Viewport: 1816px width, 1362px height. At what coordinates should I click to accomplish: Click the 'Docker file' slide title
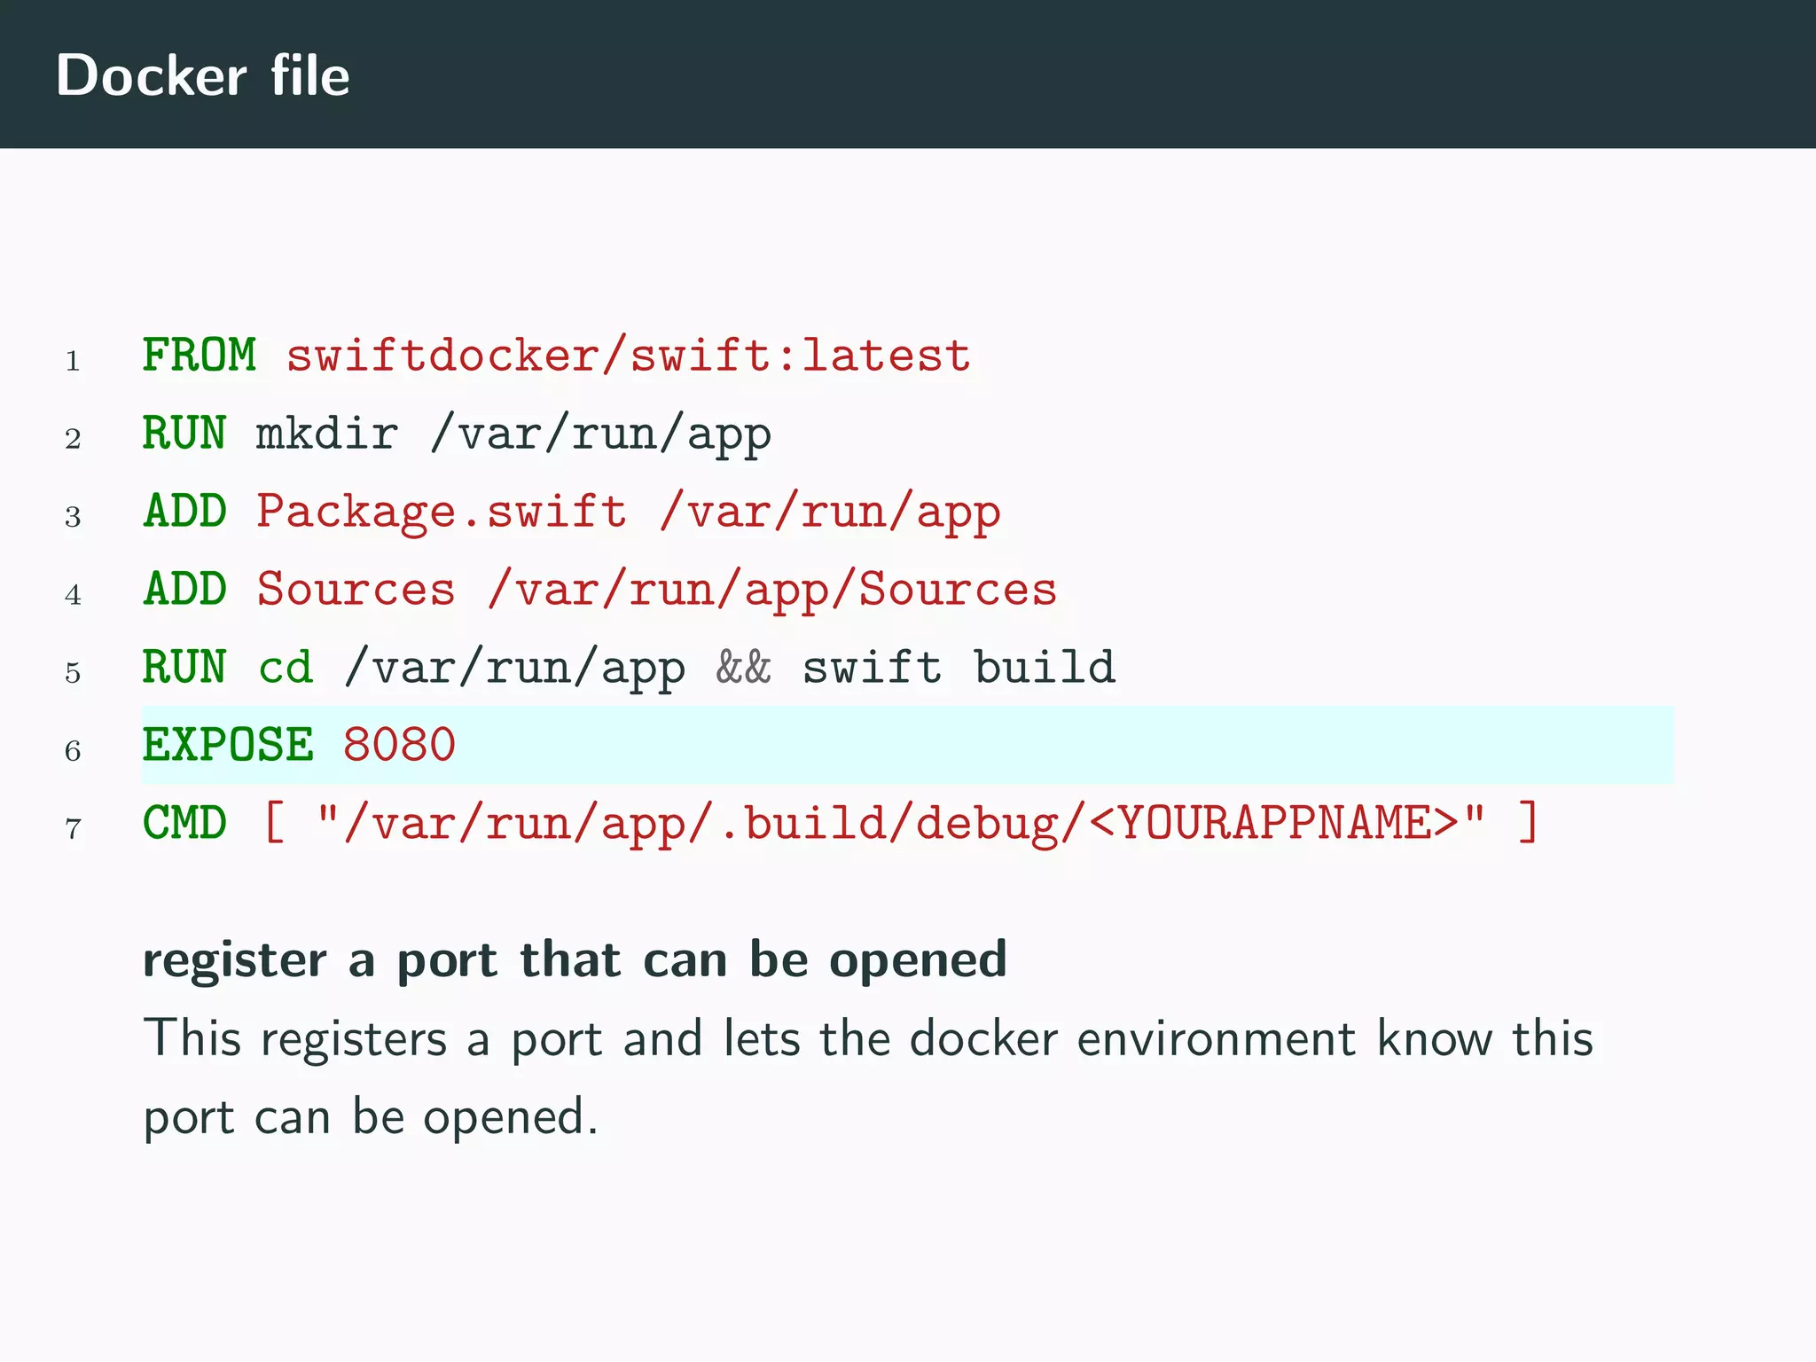click(x=203, y=75)
